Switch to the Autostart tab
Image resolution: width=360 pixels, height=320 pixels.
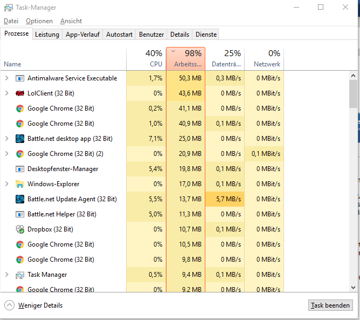(119, 35)
